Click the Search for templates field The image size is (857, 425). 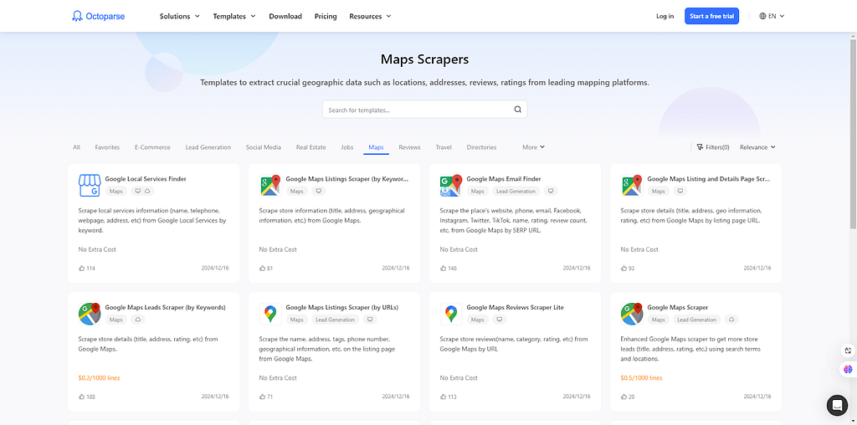[x=424, y=110]
